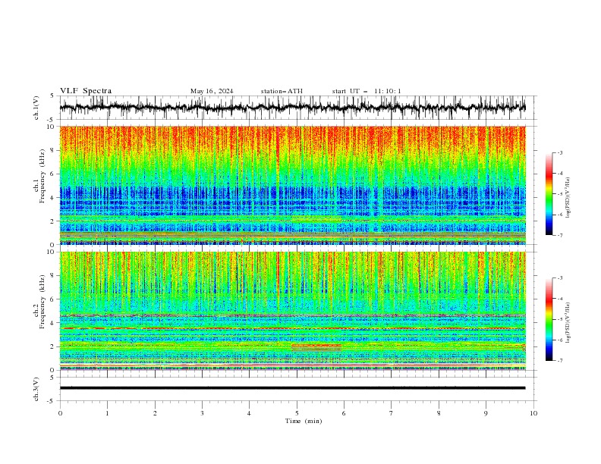Click the ch.3(V) axis label
Screen dimensions: 601x464
(36, 389)
